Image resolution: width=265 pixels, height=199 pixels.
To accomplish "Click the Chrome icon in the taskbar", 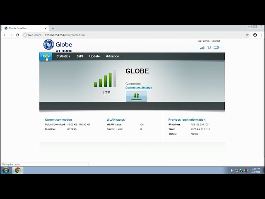I will click(x=18, y=170).
